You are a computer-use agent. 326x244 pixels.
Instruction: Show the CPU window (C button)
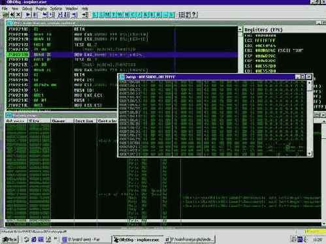point(133,15)
